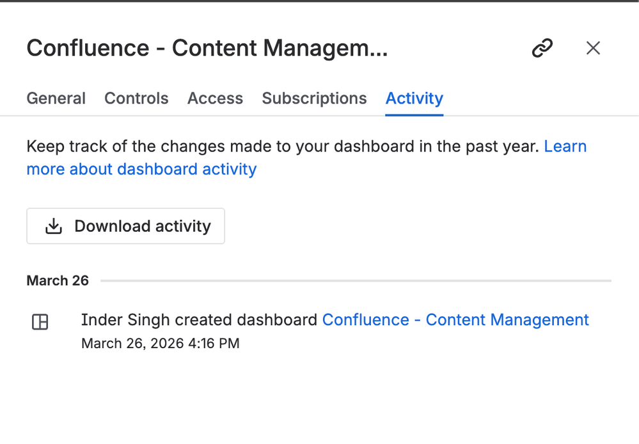
Task: Click the truncated dialog title at the top
Action: tap(207, 48)
